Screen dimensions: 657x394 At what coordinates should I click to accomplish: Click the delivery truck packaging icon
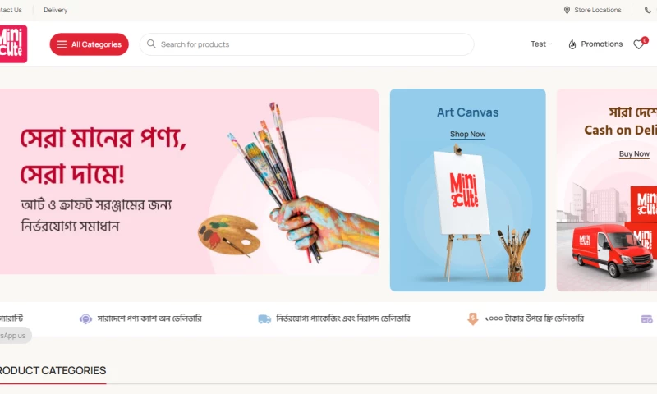[x=264, y=319]
